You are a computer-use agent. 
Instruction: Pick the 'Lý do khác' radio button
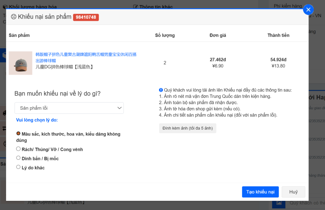click(18, 167)
